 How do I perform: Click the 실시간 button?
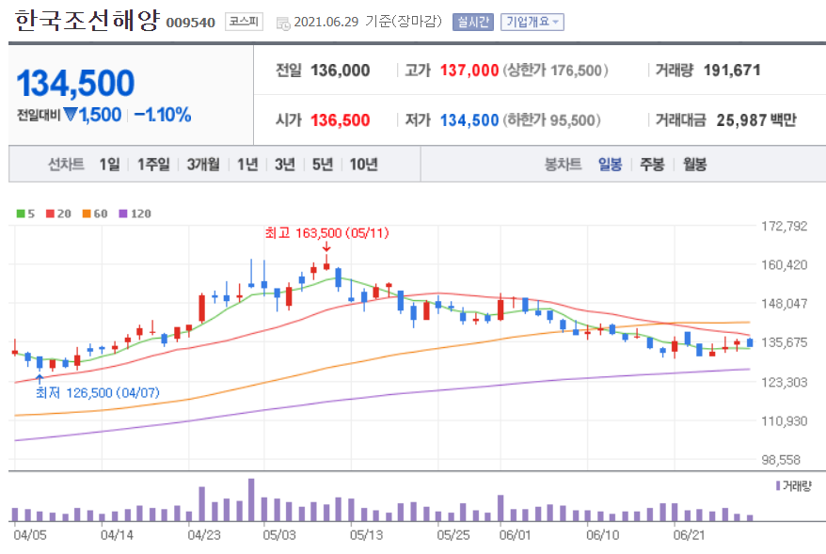click(x=473, y=23)
